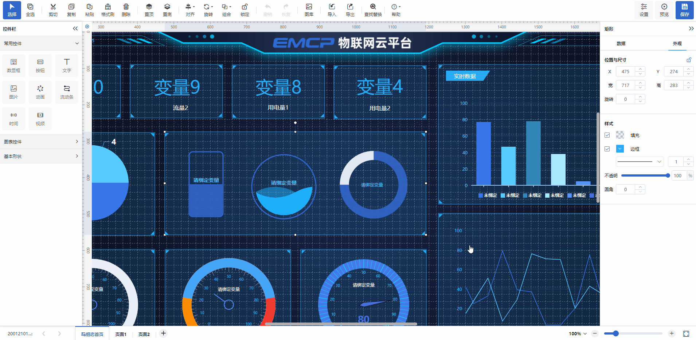Image resolution: width=696 pixels, height=340 pixels.
Task: Open the 100% zoom level dropdown
Action: click(578, 333)
